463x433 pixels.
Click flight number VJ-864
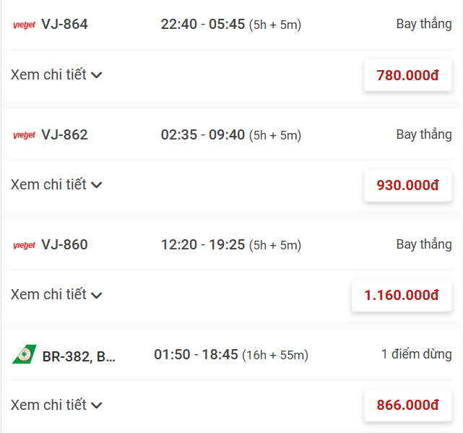(64, 25)
